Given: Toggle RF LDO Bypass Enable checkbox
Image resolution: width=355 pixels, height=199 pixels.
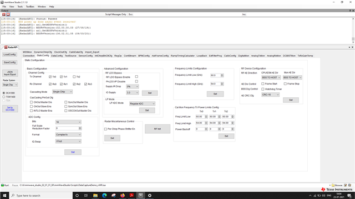Looking at the screenshot, I should tap(136, 77).
